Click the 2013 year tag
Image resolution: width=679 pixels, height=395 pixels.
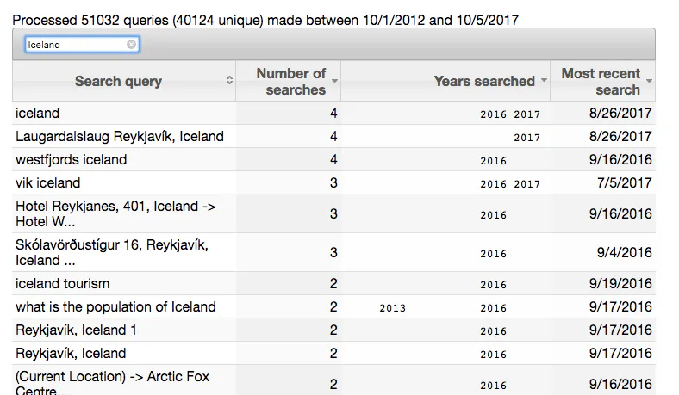coord(392,308)
